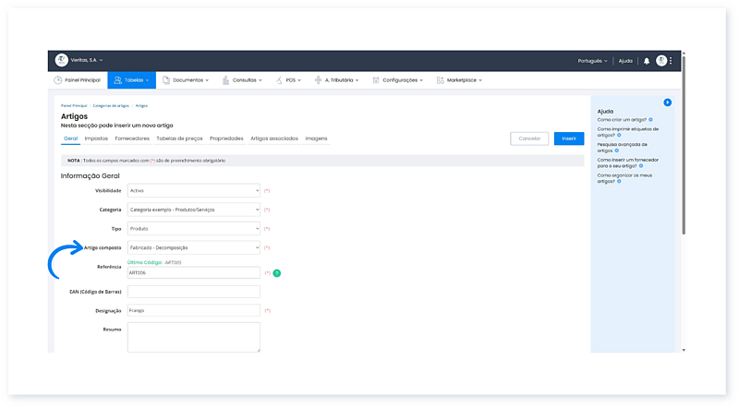This screenshot has width=739, height=408.
Task: Open the Artigo composto dropdown
Action: pos(194,247)
